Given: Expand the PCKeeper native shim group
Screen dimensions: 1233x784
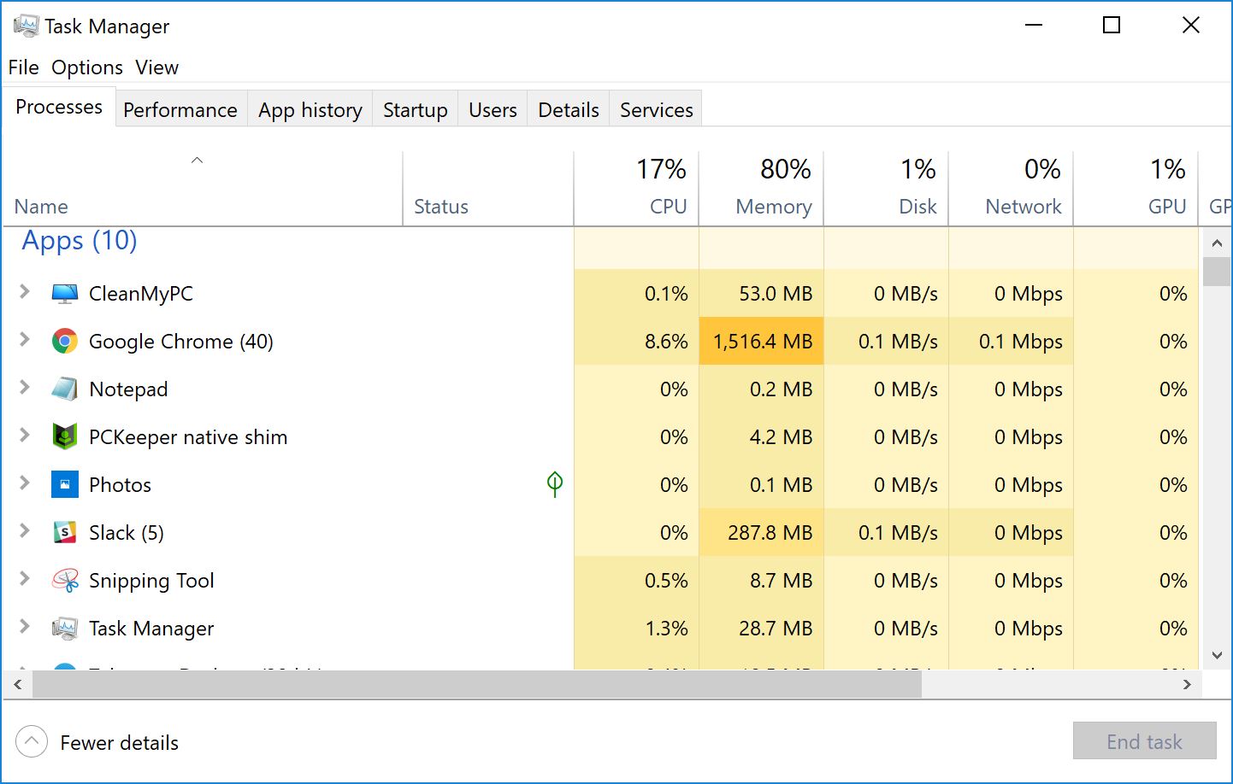Looking at the screenshot, I should pos(25,436).
